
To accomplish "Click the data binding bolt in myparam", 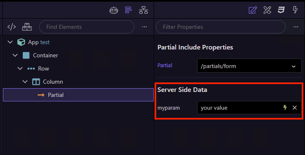I will pos(285,108).
